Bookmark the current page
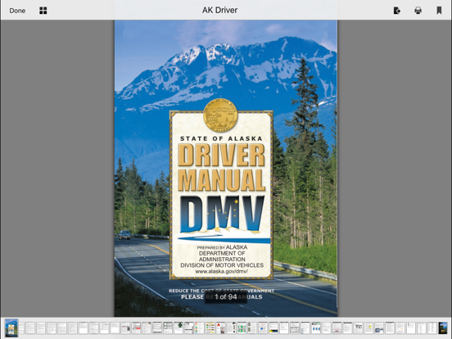The image size is (452, 339). coord(439,11)
